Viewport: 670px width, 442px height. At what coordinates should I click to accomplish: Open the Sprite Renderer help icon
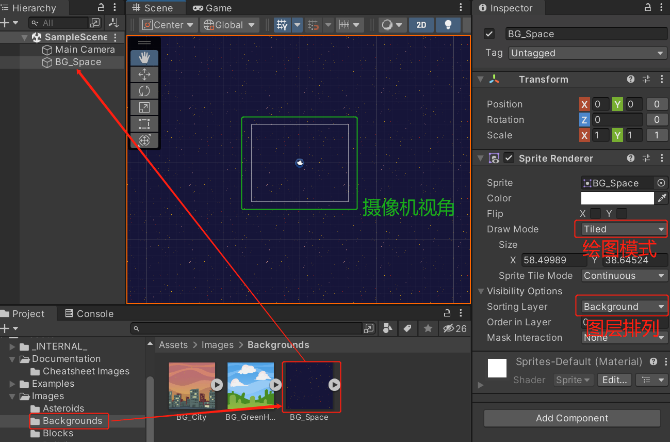click(631, 159)
